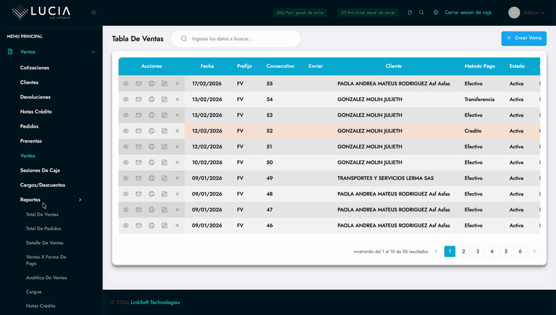
Task: Click the email icon for sale 55
Action: (x=138, y=84)
